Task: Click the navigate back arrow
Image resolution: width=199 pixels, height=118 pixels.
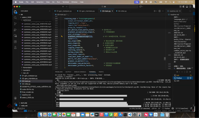Action: 63,7
